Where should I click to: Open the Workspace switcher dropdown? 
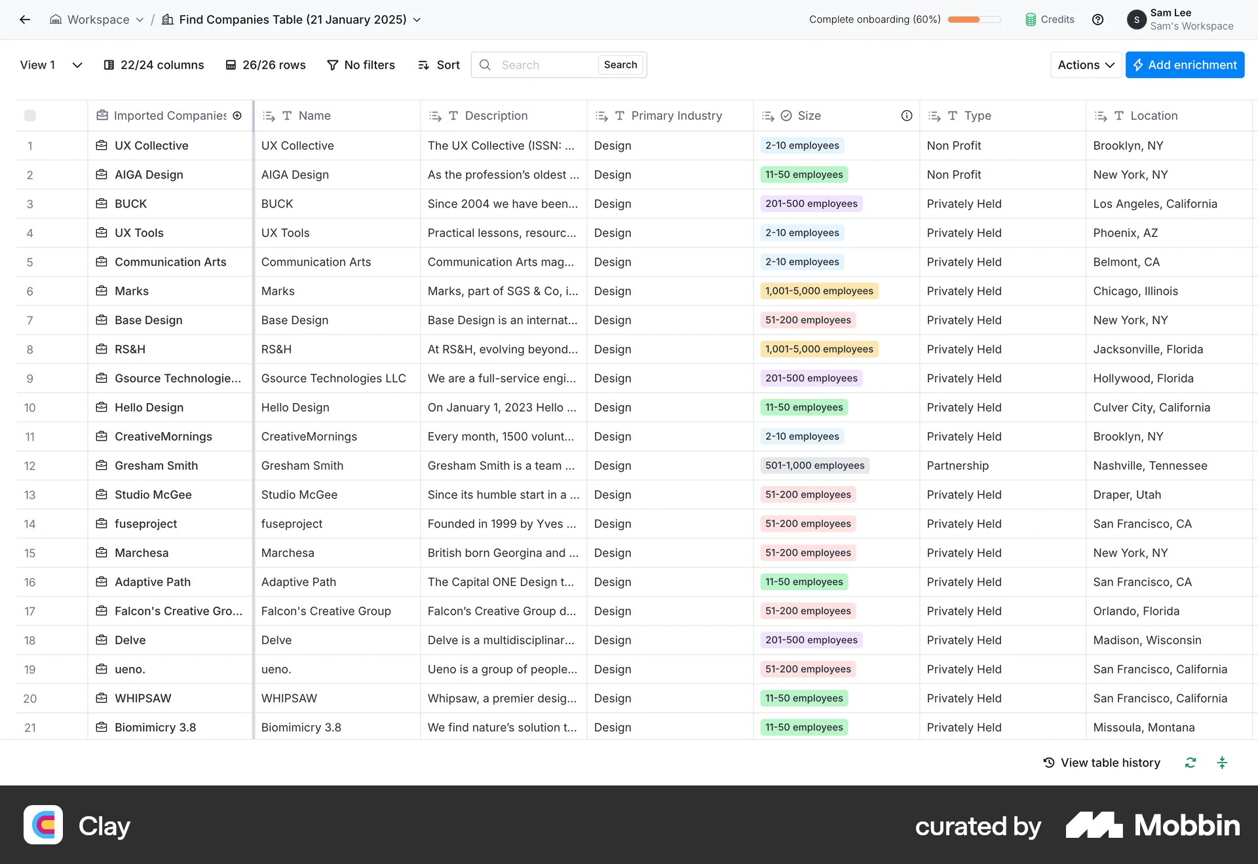pos(140,20)
